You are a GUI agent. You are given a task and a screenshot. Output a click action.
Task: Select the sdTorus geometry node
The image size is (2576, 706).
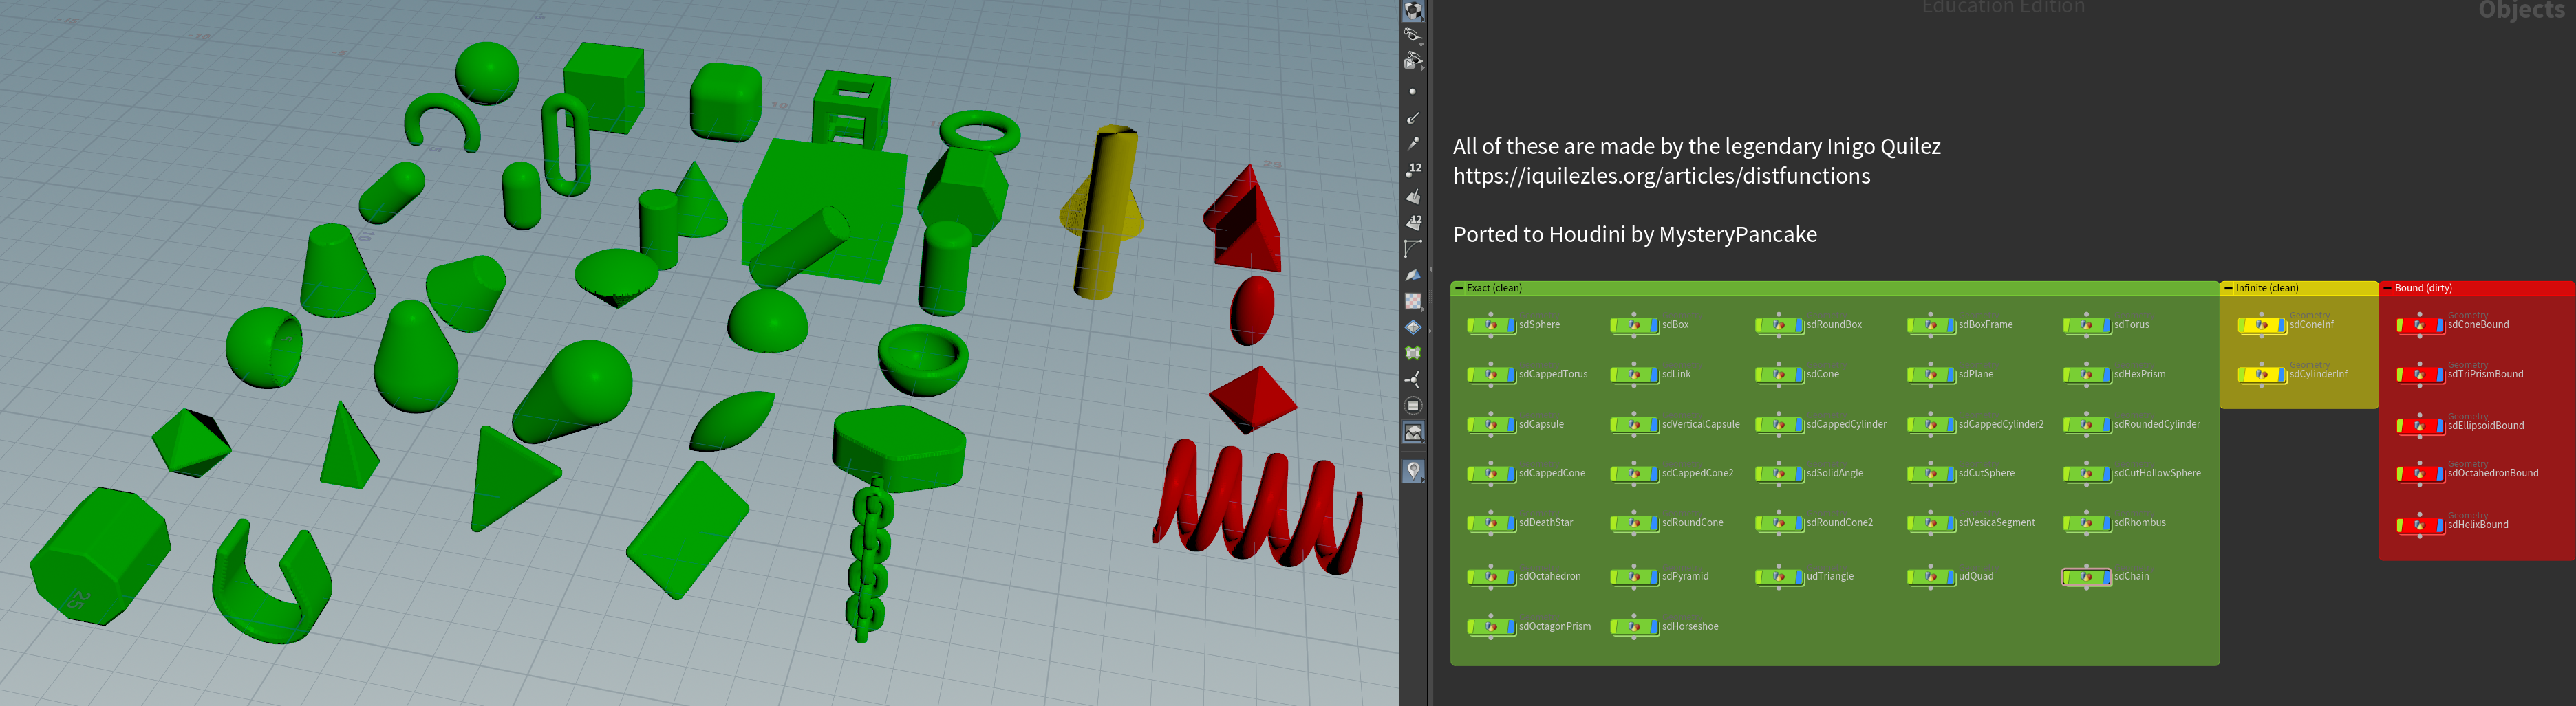pyautogui.click(x=2086, y=326)
